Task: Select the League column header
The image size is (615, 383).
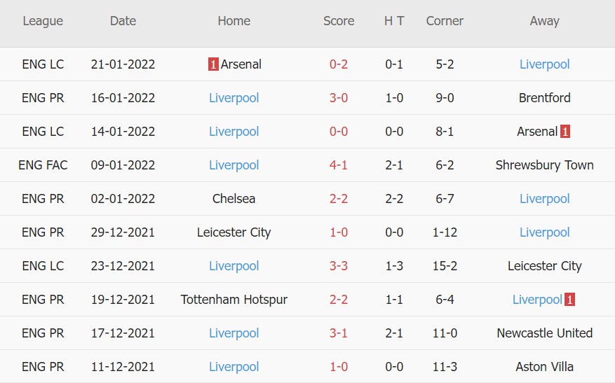Action: [x=43, y=21]
